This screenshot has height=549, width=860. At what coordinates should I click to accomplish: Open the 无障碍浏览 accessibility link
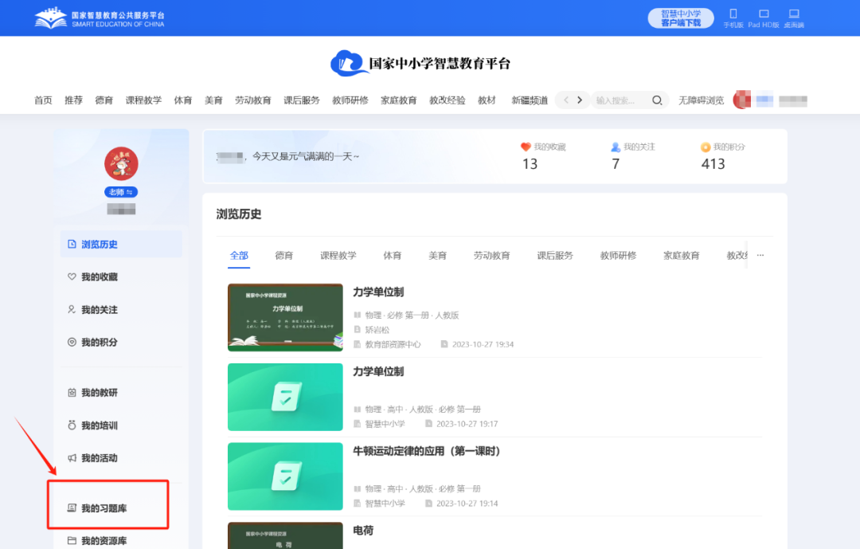click(701, 100)
